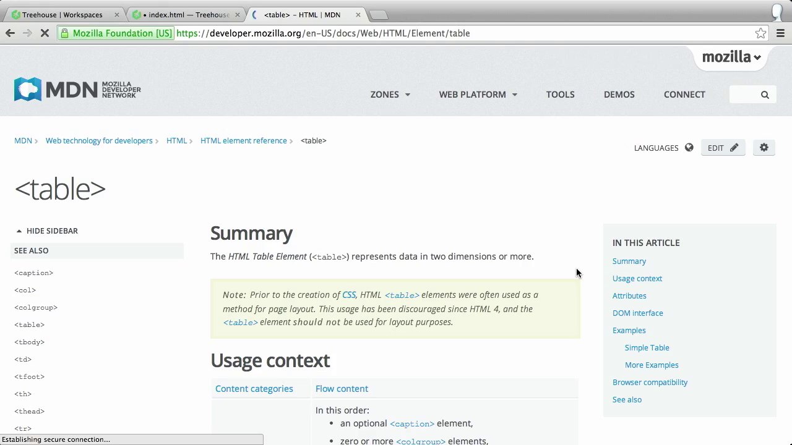792x445 pixels.
Task: Click the search magnifier icon
Action: pos(765,95)
